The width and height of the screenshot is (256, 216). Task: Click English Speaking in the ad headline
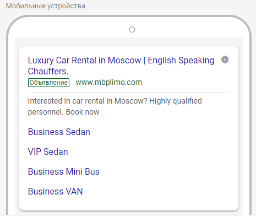(x=181, y=61)
